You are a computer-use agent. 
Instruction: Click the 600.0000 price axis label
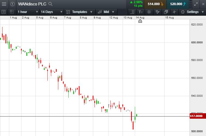pos(197,43)
